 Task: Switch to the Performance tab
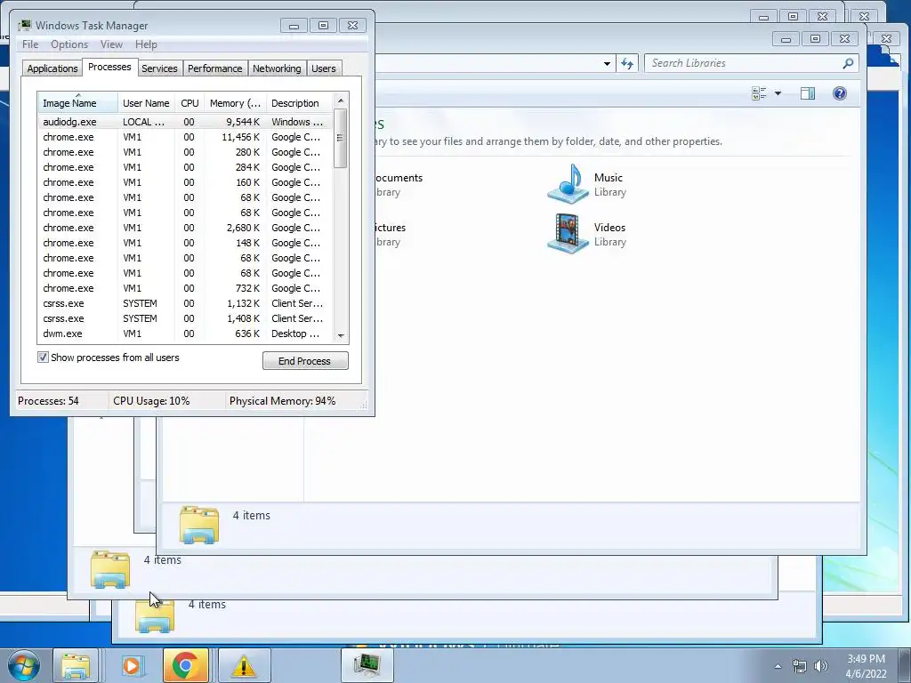(214, 68)
